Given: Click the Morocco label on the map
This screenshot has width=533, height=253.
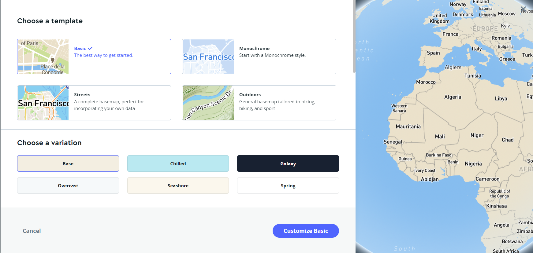Looking at the screenshot, I should 426,82.
